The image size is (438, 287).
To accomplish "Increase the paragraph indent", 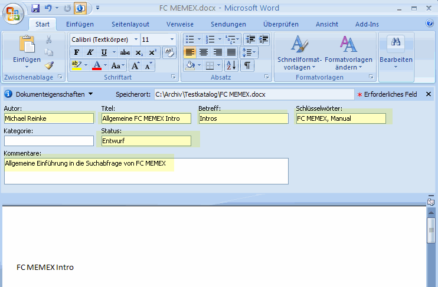I will (263, 39).
